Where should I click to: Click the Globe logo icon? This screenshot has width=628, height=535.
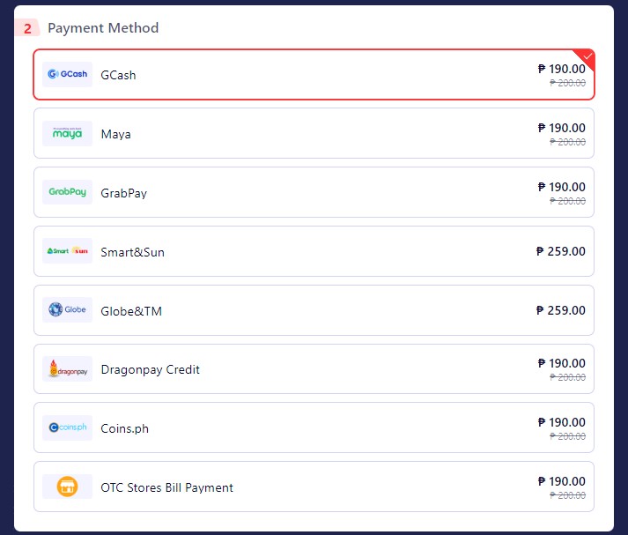(x=67, y=310)
